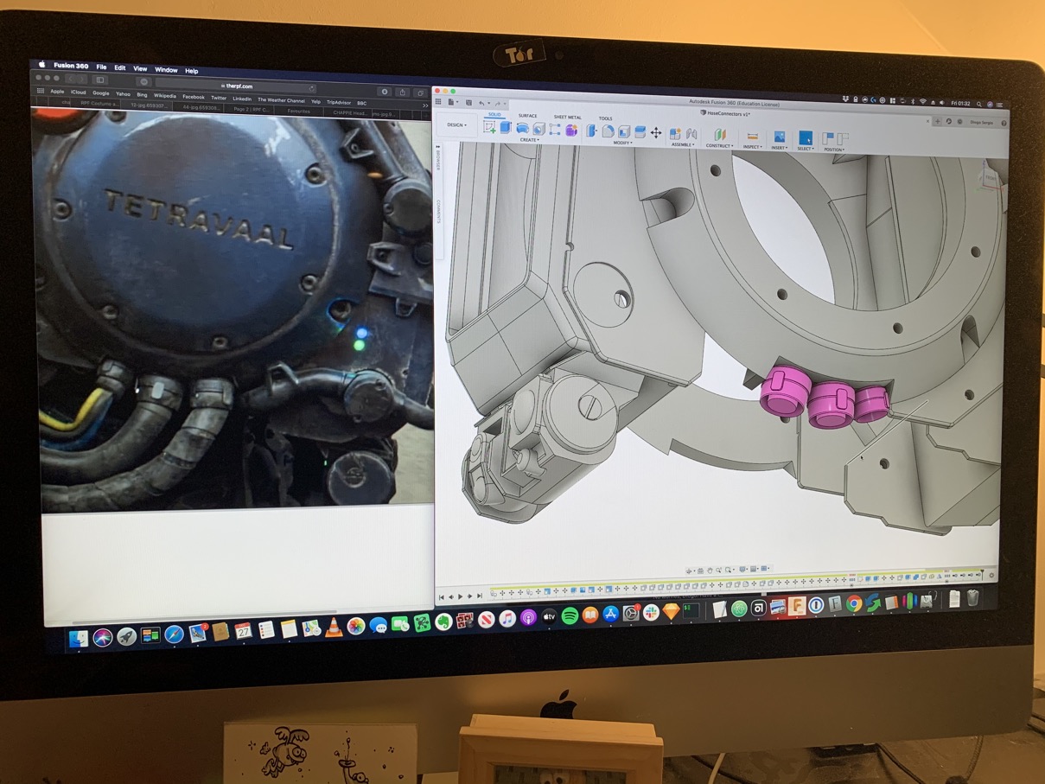The width and height of the screenshot is (1045, 784).
Task: Click the Offset Plane construct icon
Action: pos(719,135)
